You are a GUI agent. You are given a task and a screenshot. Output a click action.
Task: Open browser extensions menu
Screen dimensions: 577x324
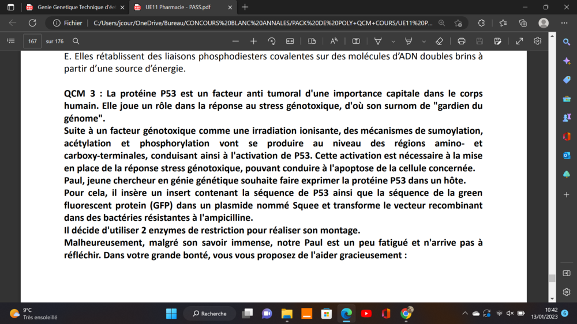(481, 23)
